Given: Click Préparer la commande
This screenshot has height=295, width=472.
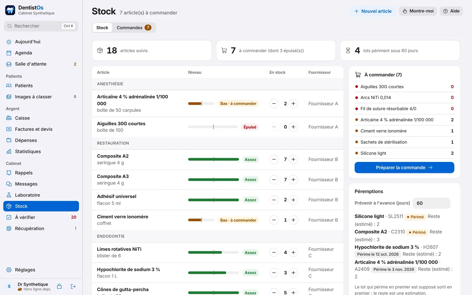Looking at the screenshot, I should (x=404, y=168).
